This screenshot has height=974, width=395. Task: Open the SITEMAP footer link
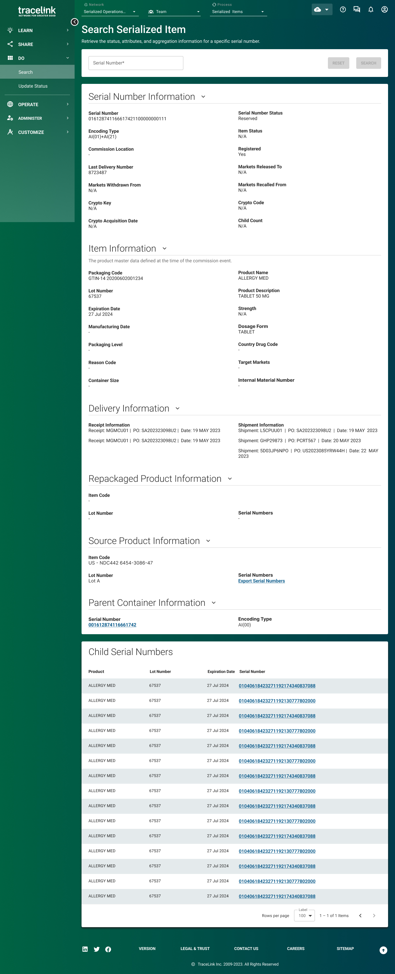coord(345,949)
